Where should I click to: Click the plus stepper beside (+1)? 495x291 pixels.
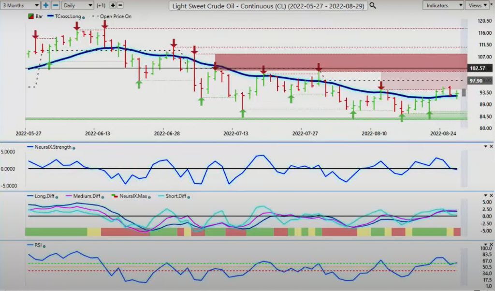[113, 5]
